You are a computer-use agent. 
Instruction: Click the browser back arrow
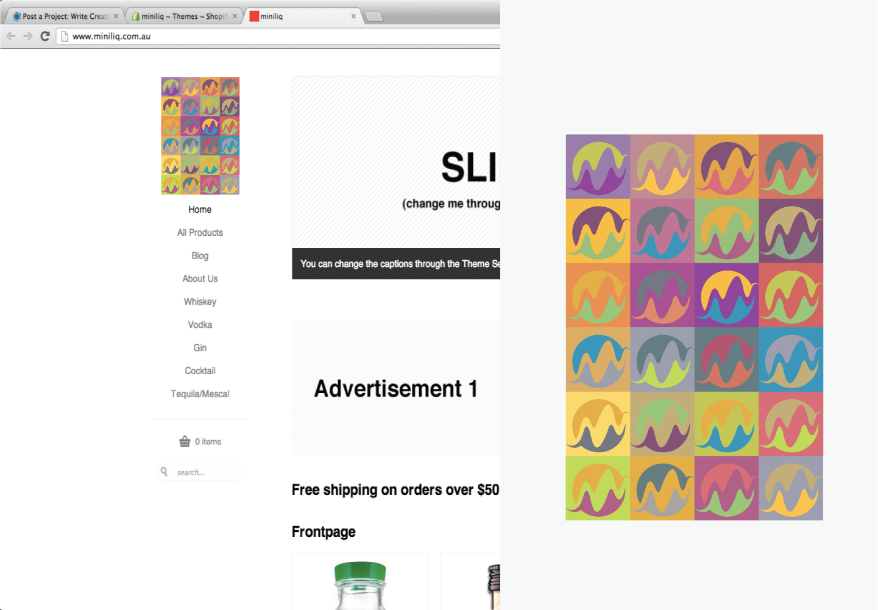point(11,36)
